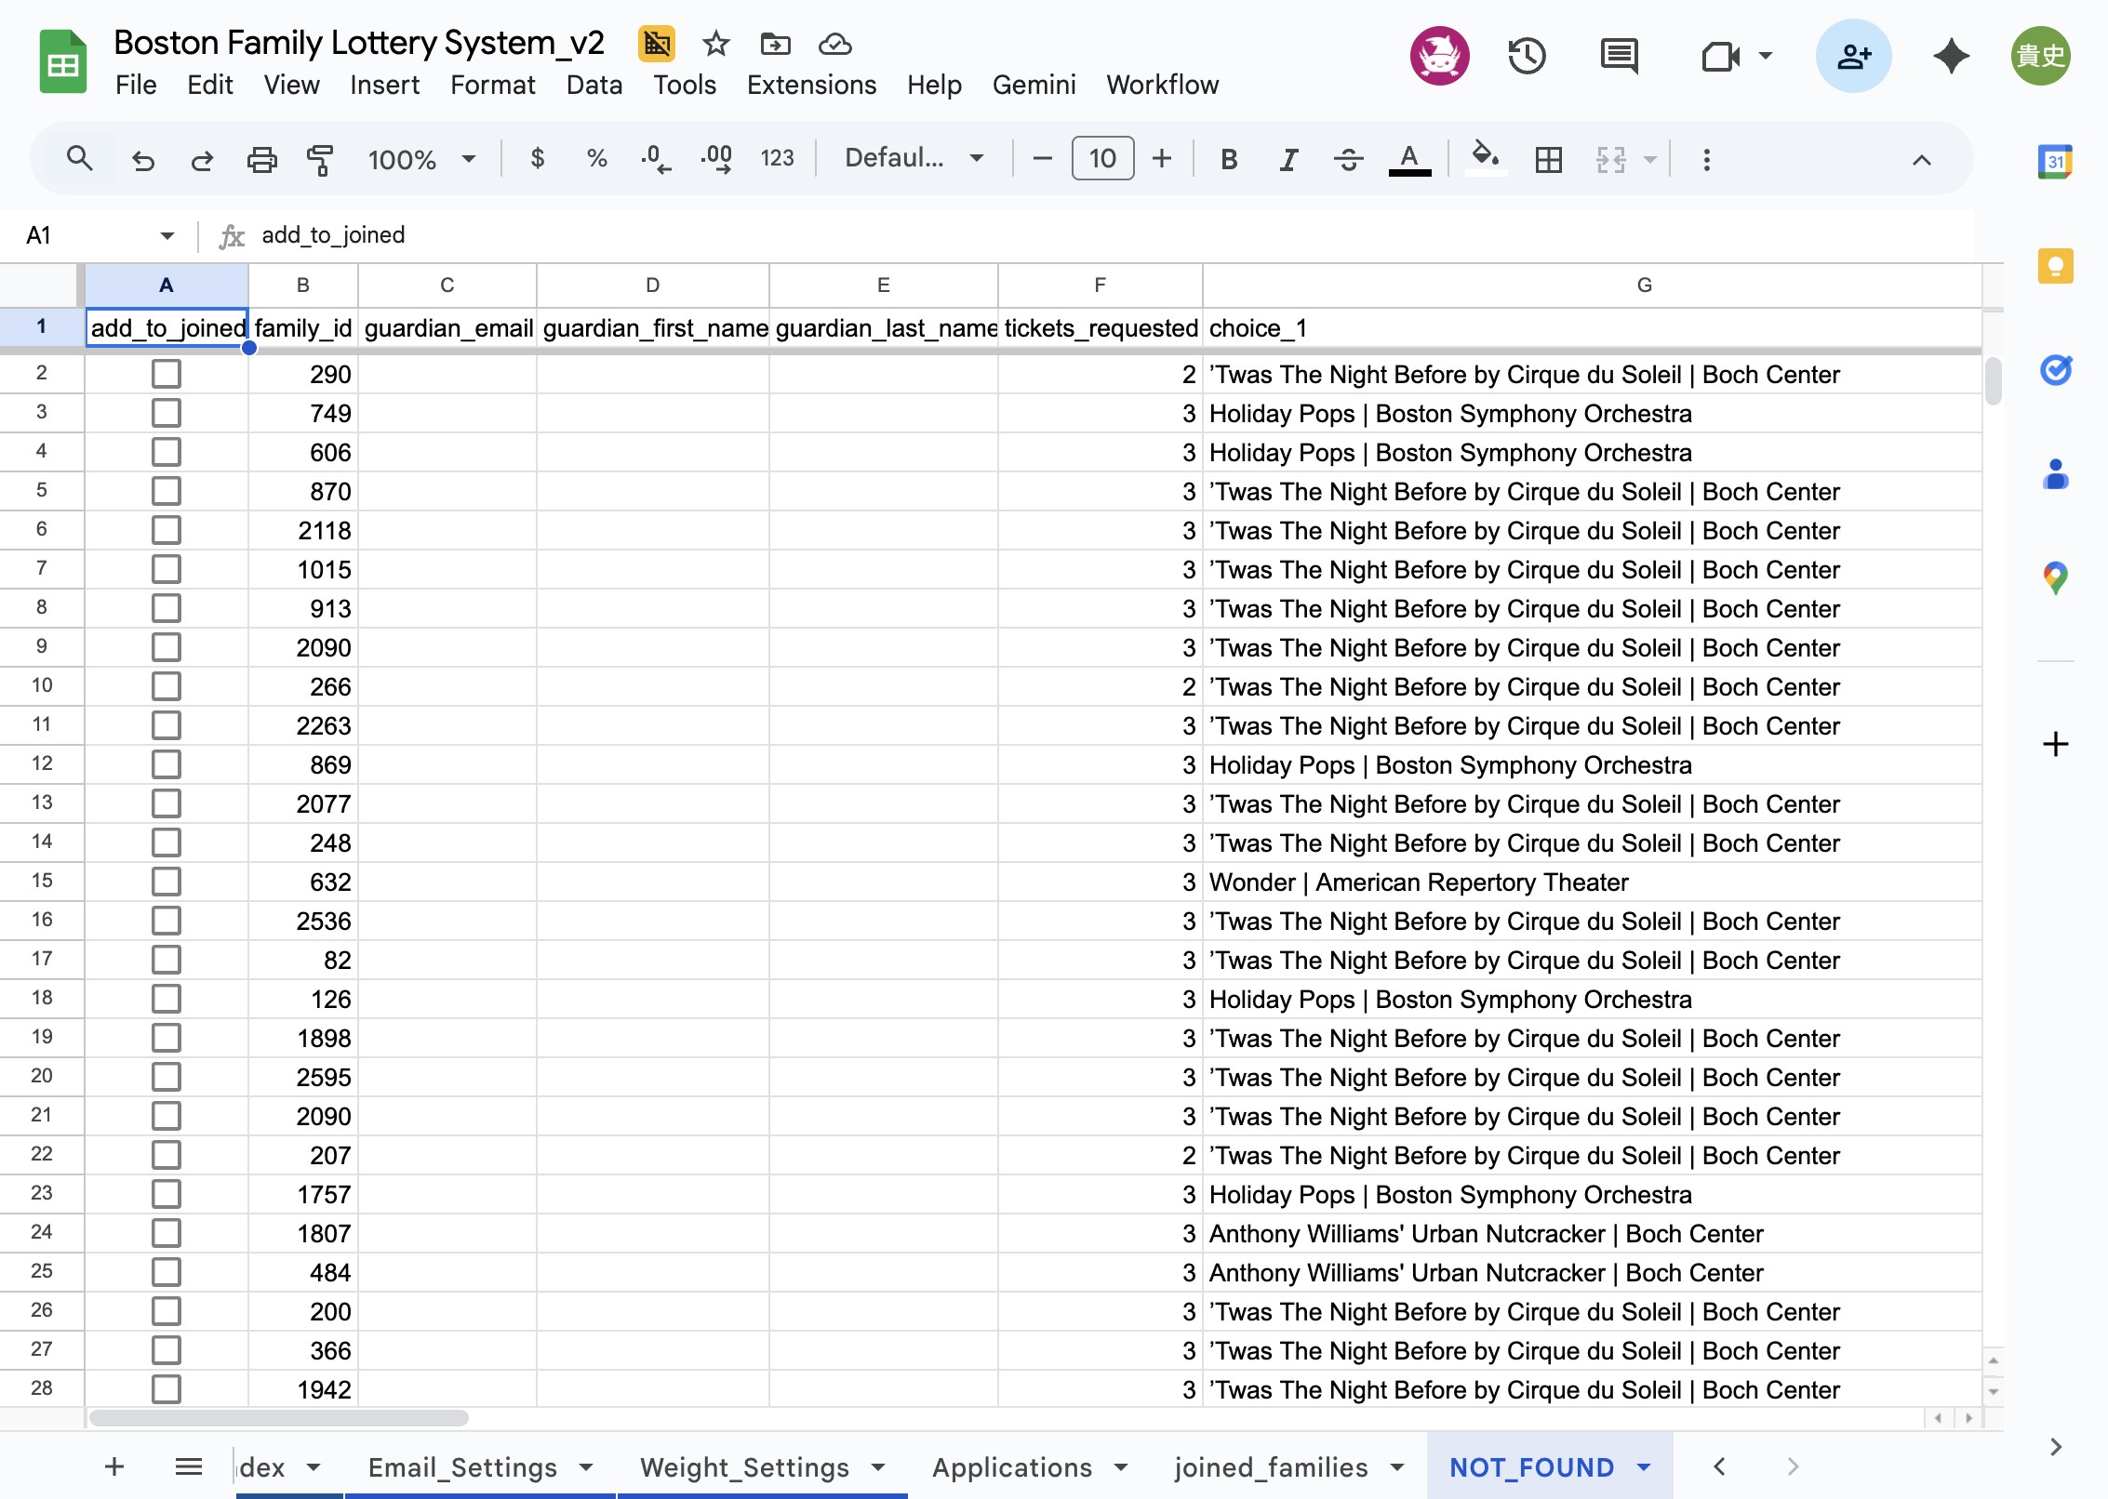Screen dimensions: 2108x1499
Task: Click the font size input field
Action: click(x=1102, y=159)
